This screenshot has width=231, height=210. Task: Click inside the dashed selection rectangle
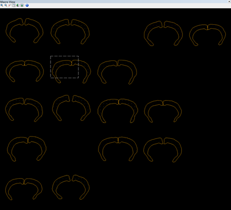pyautogui.click(x=64, y=67)
